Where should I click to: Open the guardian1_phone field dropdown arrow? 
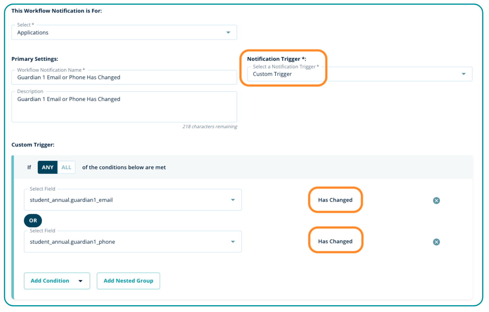(x=233, y=242)
